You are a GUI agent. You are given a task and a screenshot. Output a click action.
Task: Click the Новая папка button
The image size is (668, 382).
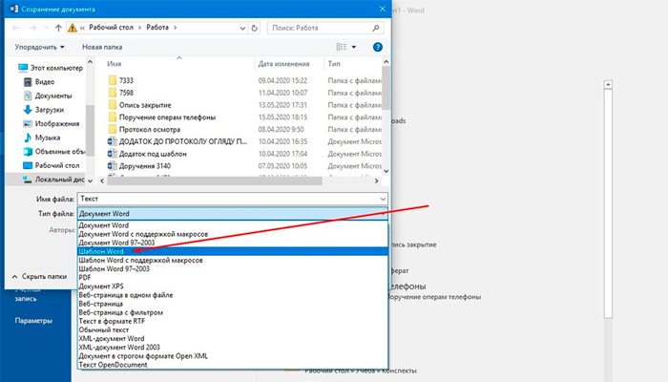(x=102, y=47)
